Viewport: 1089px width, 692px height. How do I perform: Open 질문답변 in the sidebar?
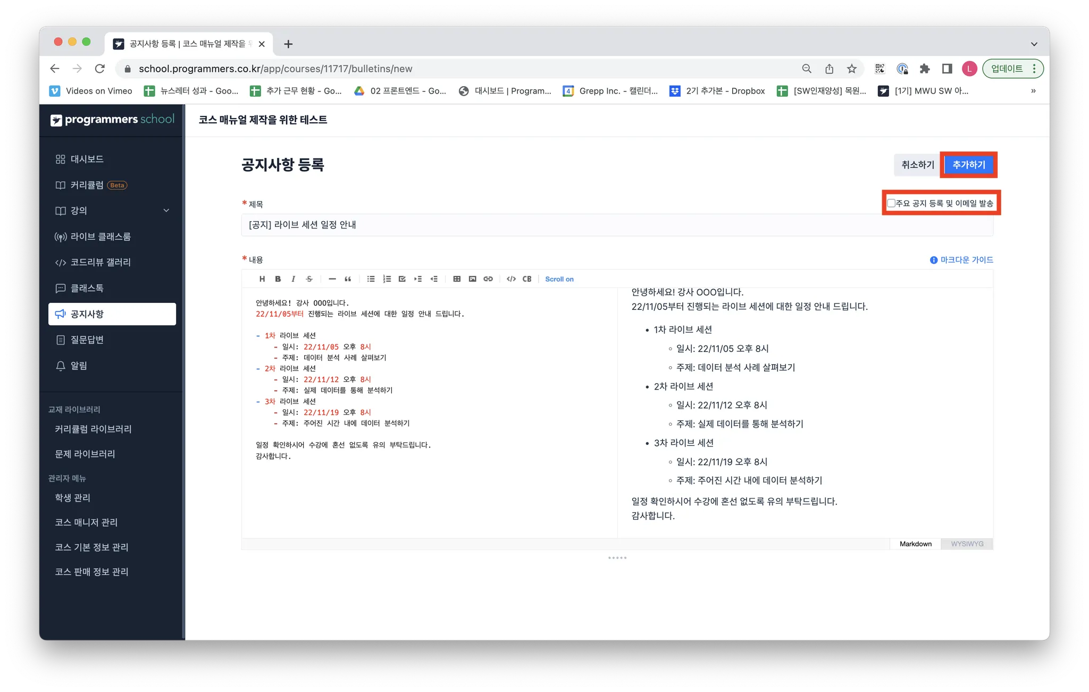[x=87, y=340]
